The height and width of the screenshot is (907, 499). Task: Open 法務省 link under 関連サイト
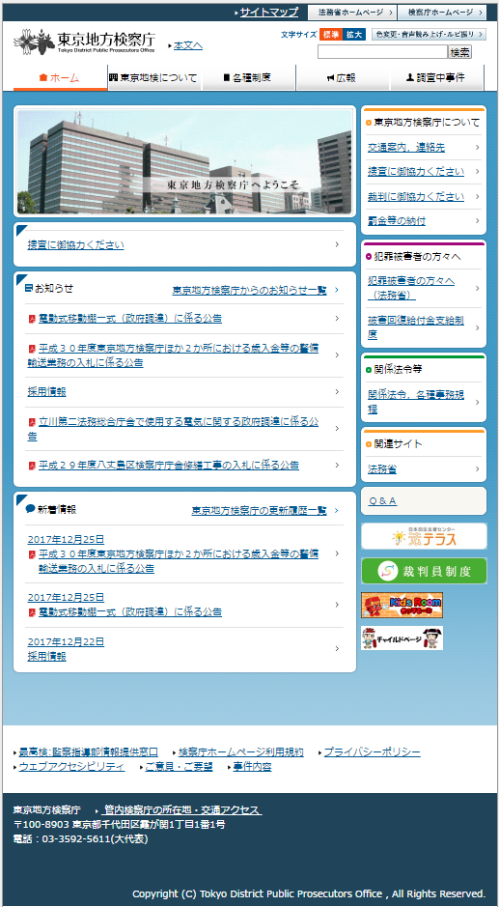click(x=382, y=469)
